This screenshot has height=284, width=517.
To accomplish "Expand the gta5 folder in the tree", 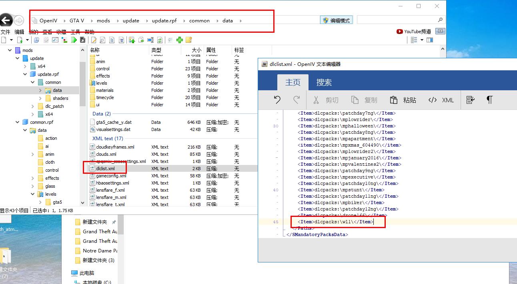I will tap(40, 202).
